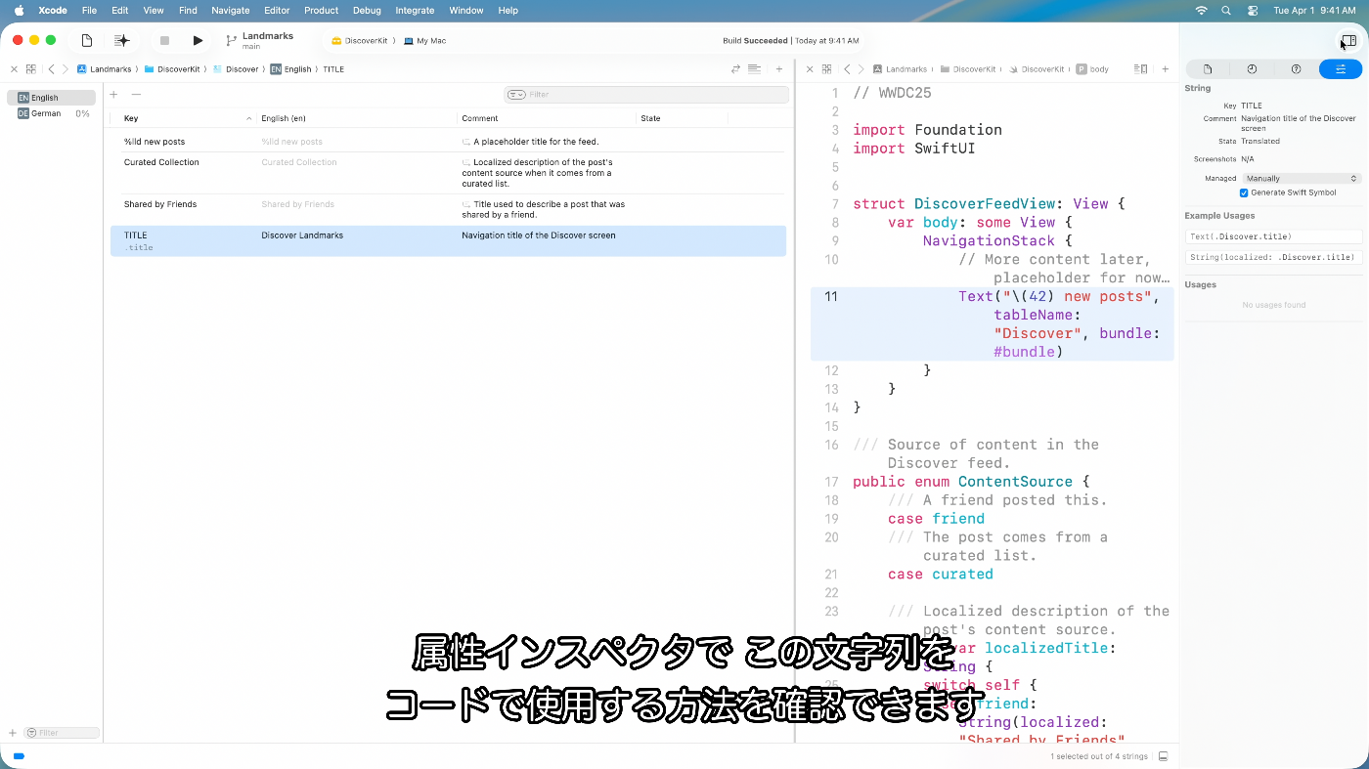Screen dimensions: 1369x769
Task: Add a new string with plus button
Action: (x=113, y=95)
